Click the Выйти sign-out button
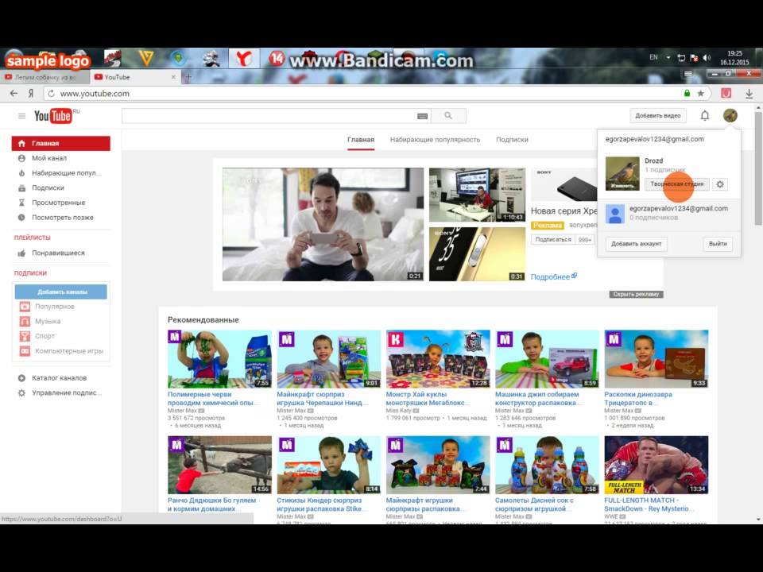763x572 pixels. (x=718, y=244)
